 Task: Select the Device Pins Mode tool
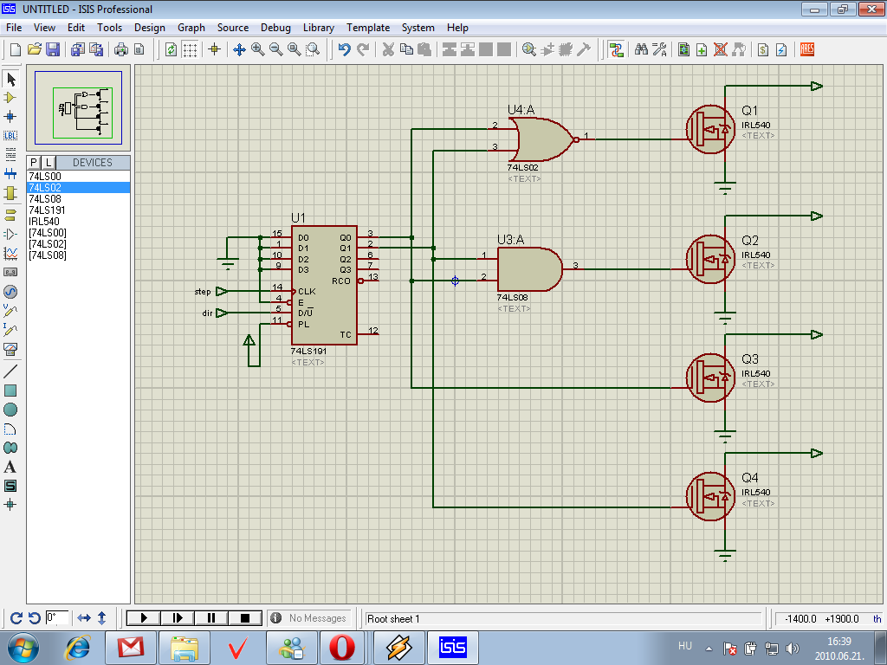10,234
